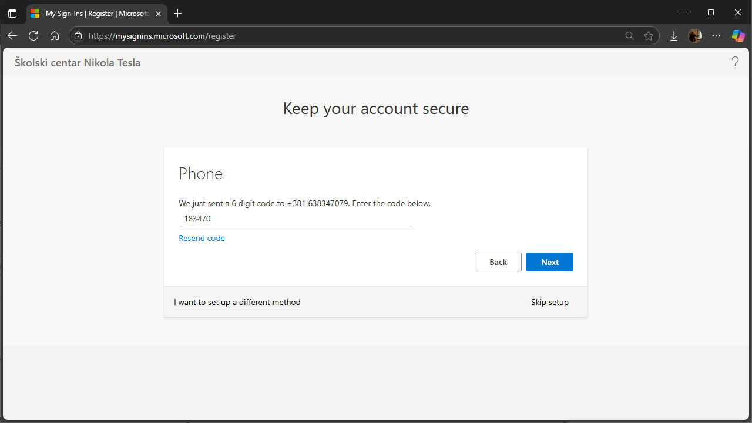The width and height of the screenshot is (752, 423).
Task: Click the text about the sent 6 digit code
Action: 305,203
